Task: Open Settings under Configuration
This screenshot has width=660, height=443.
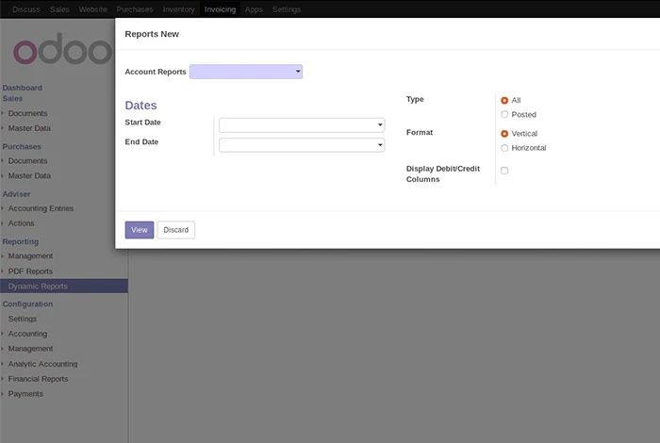Action: pyautogui.click(x=23, y=319)
